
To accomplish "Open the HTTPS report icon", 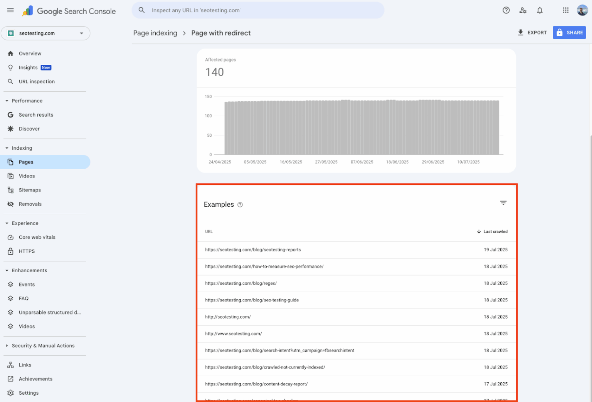I will (x=10, y=251).
